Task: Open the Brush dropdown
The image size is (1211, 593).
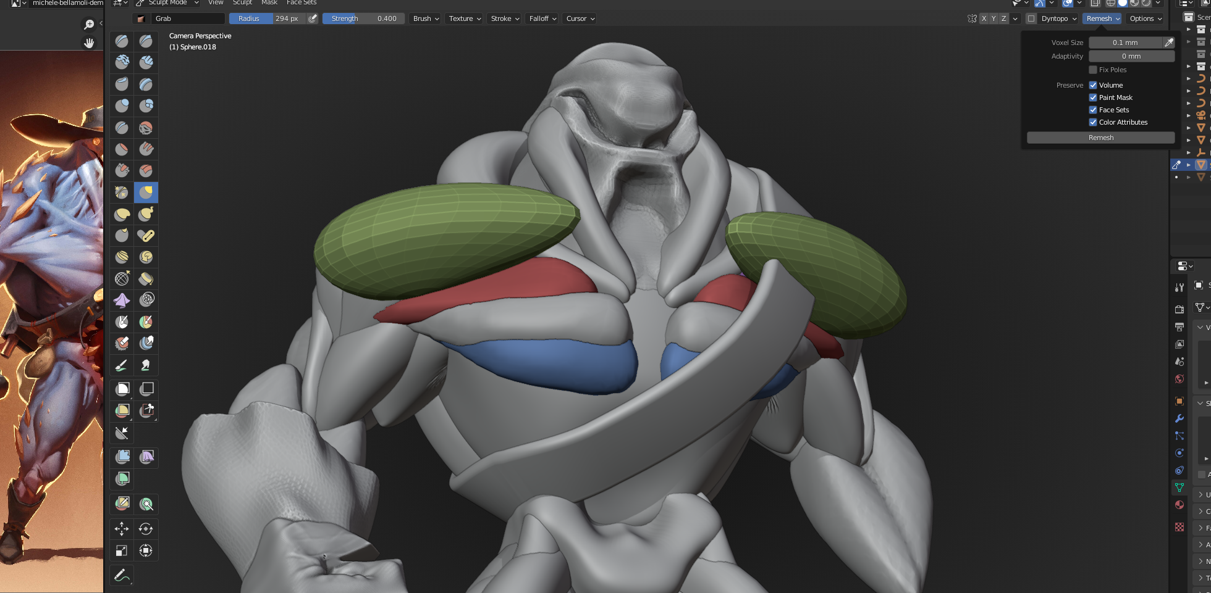Action: click(x=426, y=19)
